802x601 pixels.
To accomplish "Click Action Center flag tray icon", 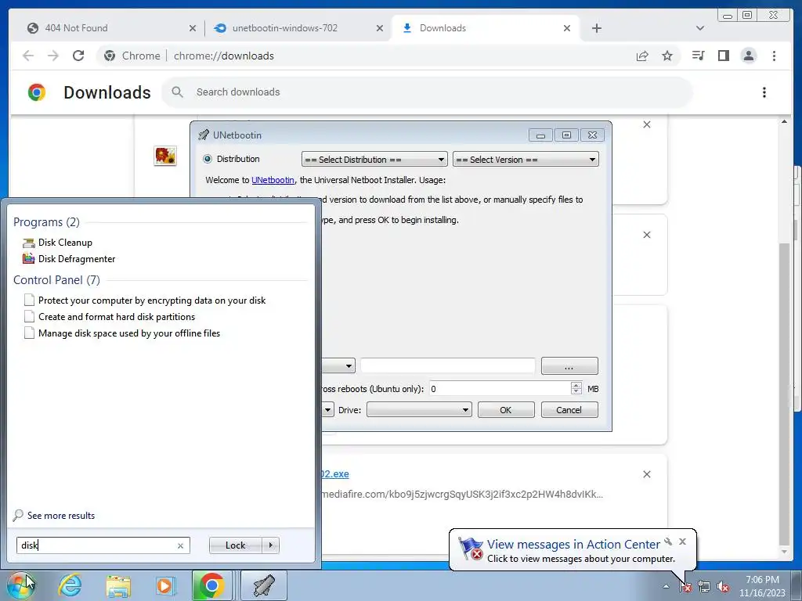I will [x=685, y=587].
